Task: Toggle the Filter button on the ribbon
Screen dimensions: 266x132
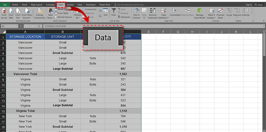Action: (x=114, y=12)
